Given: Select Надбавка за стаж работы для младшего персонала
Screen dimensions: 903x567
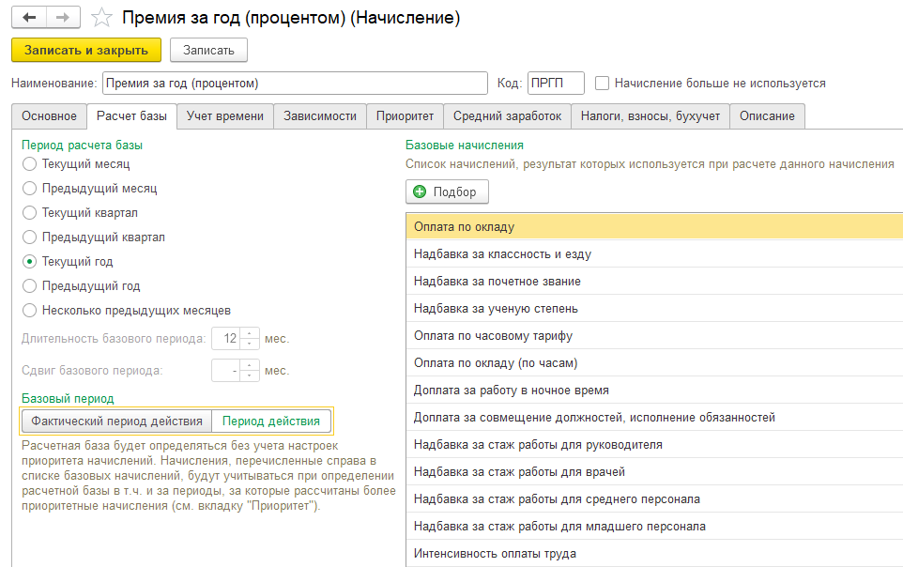Looking at the screenshot, I should pyautogui.click(x=654, y=526).
